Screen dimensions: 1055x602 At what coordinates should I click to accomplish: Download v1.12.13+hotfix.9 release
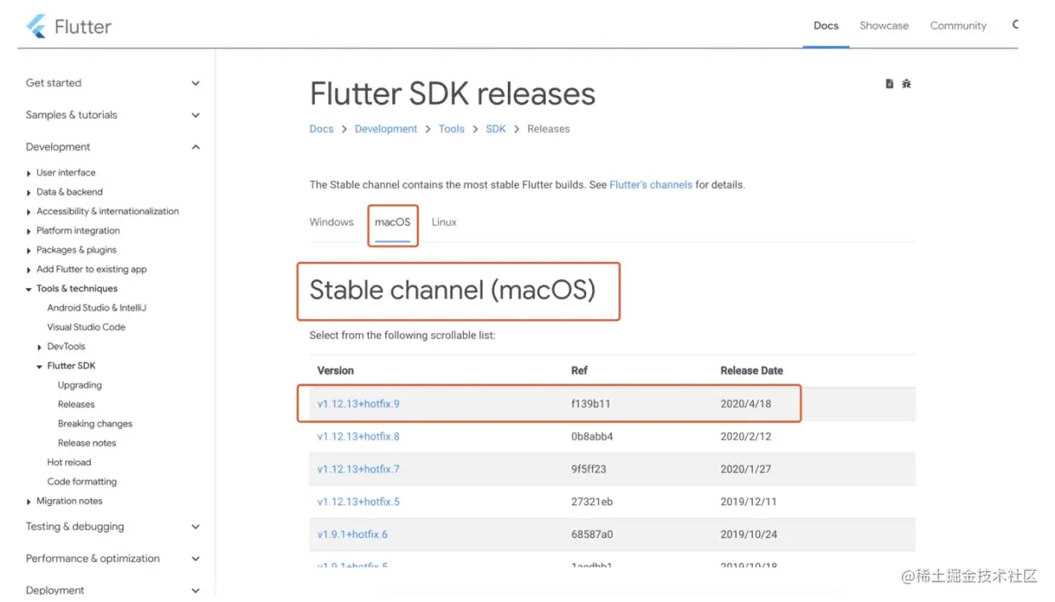pos(358,404)
